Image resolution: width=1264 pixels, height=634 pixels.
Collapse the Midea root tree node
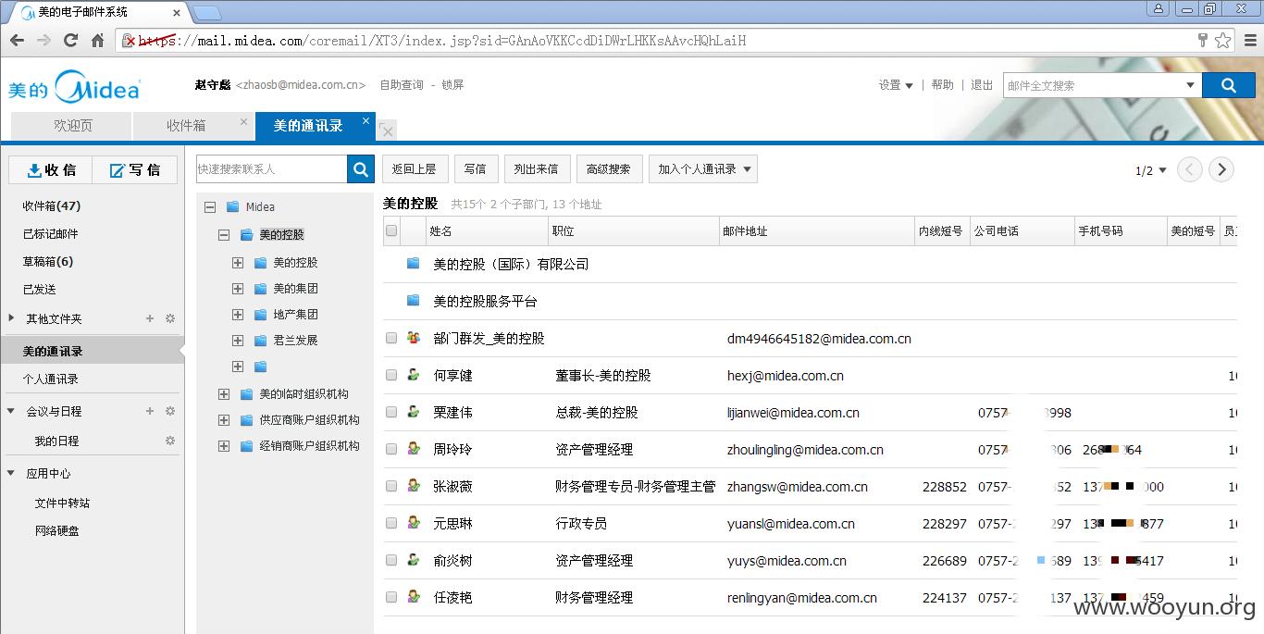(210, 207)
